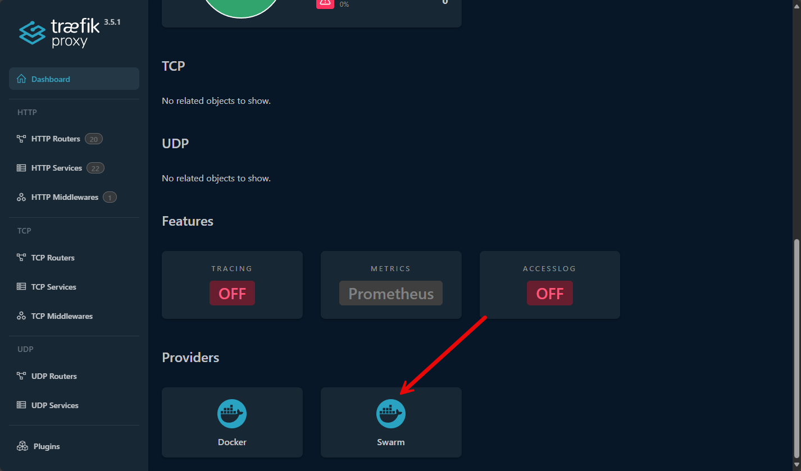This screenshot has height=471, width=801.
Task: Click the HTTP Services count badge
Action: (x=95, y=168)
